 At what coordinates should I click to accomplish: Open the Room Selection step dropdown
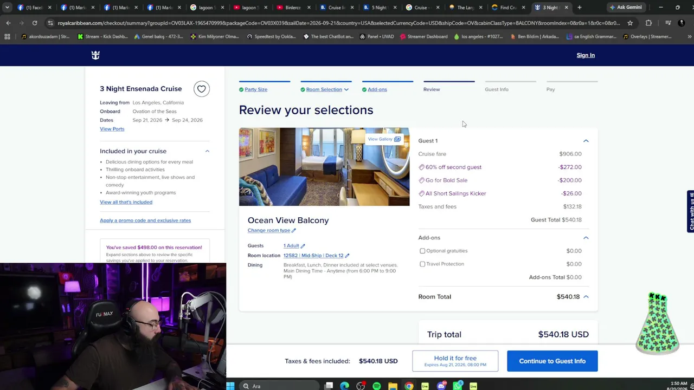[x=346, y=89]
